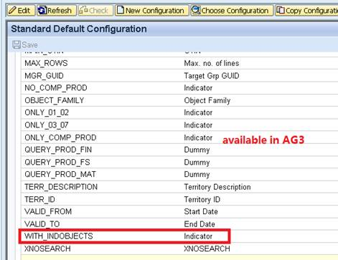
Task: Click Indicator description of ONLY_03_07 row
Action: click(198, 125)
